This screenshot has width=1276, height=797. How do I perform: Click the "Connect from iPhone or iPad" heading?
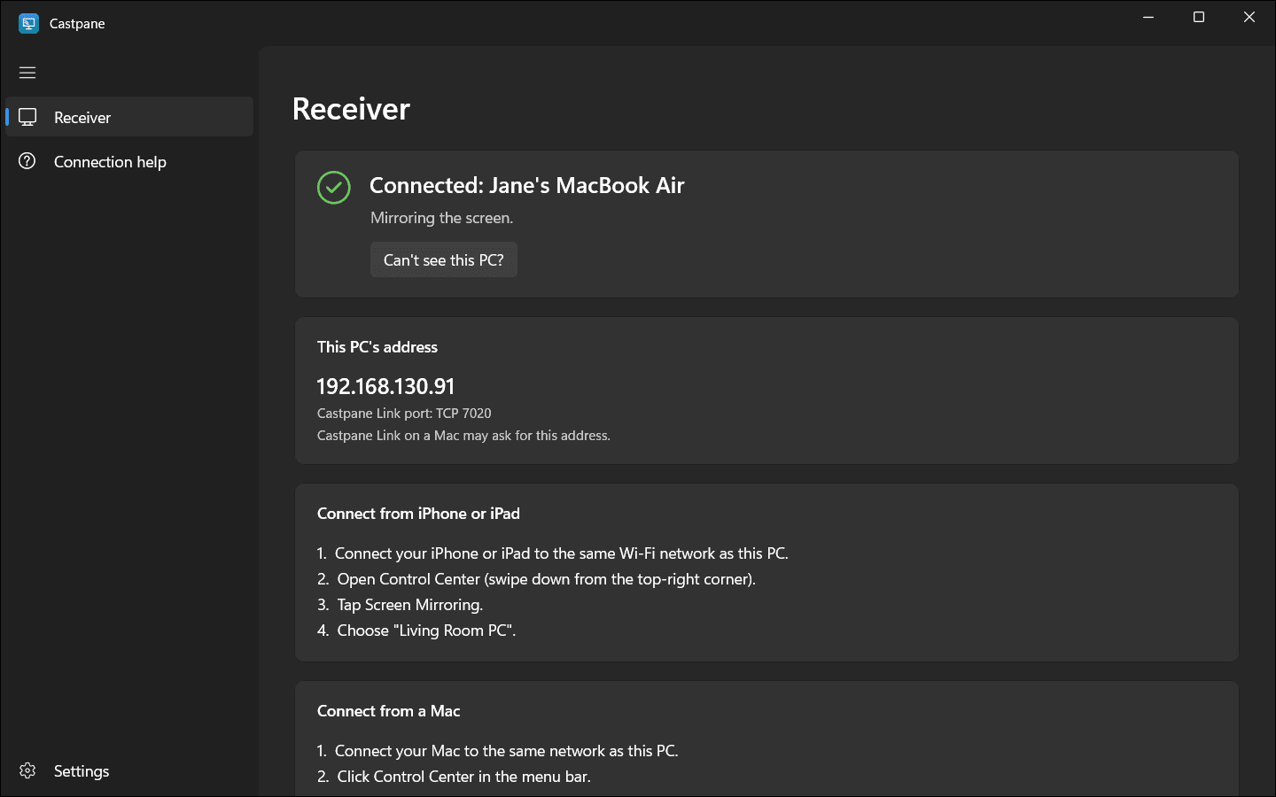click(x=418, y=514)
